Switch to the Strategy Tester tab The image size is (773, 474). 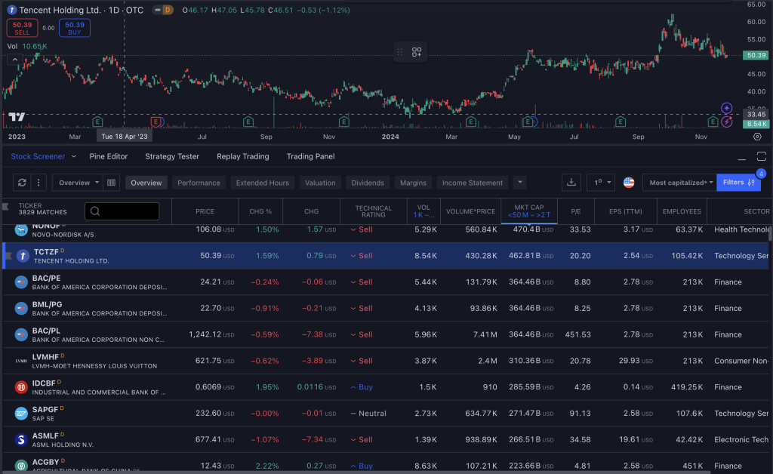click(x=172, y=157)
